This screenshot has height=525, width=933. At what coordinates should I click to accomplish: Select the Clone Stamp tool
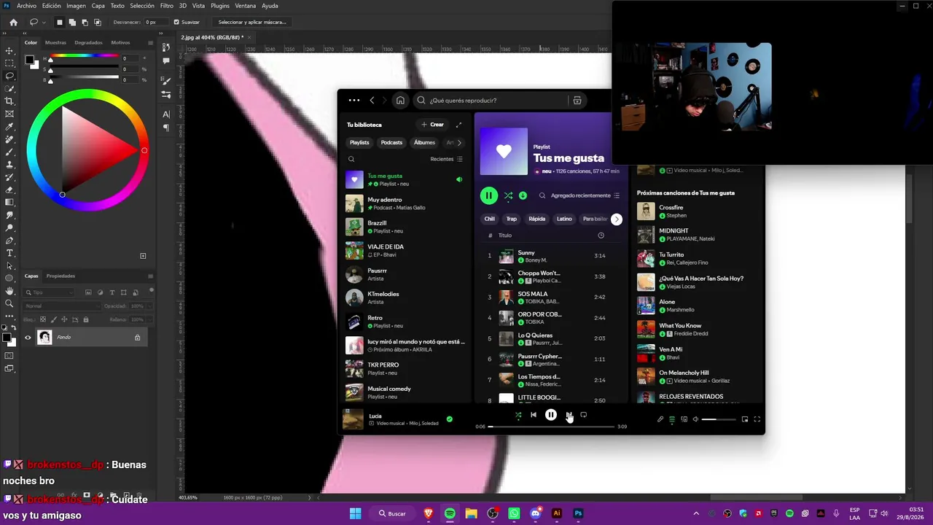click(x=9, y=165)
